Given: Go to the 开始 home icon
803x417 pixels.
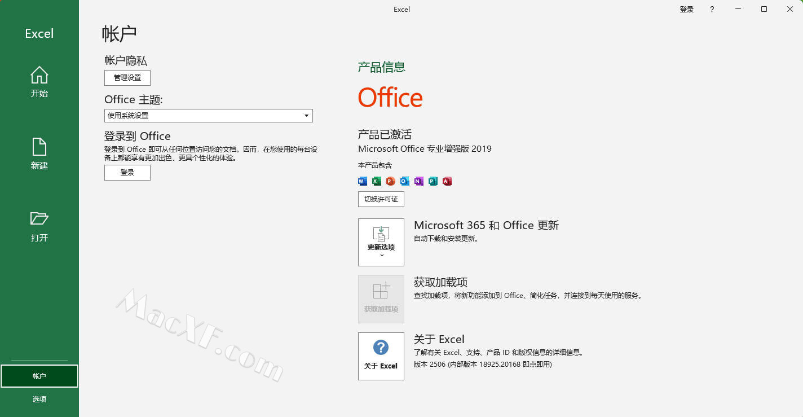Looking at the screenshot, I should point(39,75).
